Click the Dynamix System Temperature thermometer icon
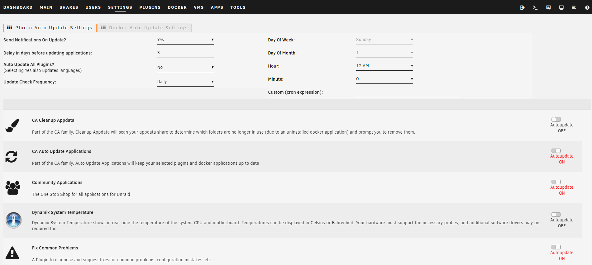 (14, 220)
